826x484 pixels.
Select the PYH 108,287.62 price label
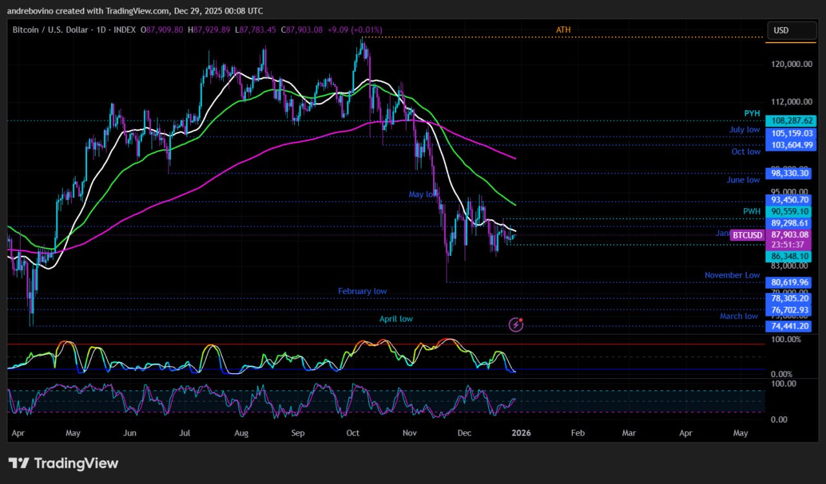(x=791, y=121)
